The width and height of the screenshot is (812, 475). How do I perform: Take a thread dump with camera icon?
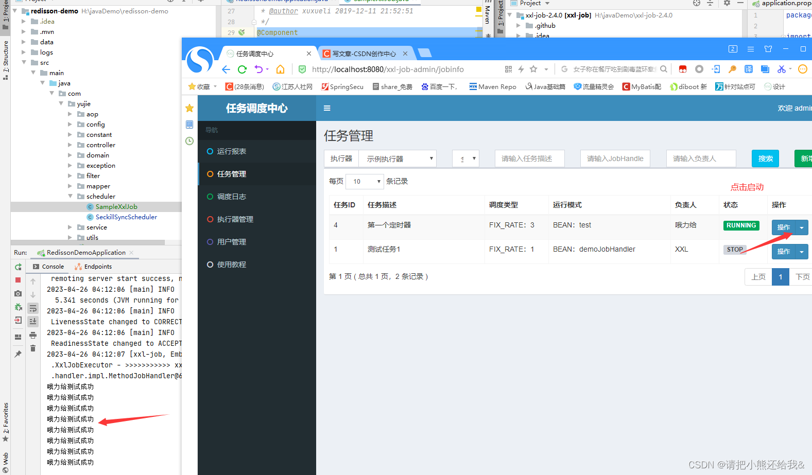tap(18, 293)
